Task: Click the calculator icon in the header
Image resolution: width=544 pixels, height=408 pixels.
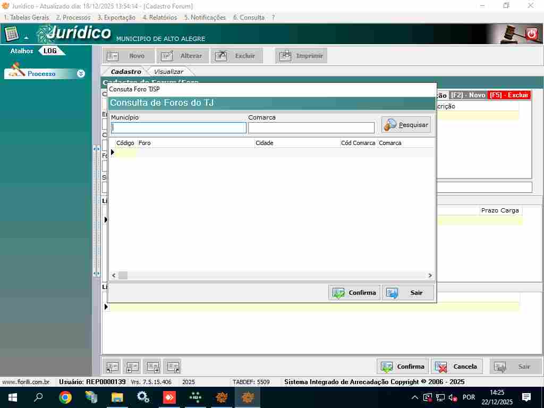Action: point(12,33)
